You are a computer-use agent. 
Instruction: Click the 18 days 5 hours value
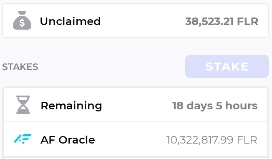[215, 106]
